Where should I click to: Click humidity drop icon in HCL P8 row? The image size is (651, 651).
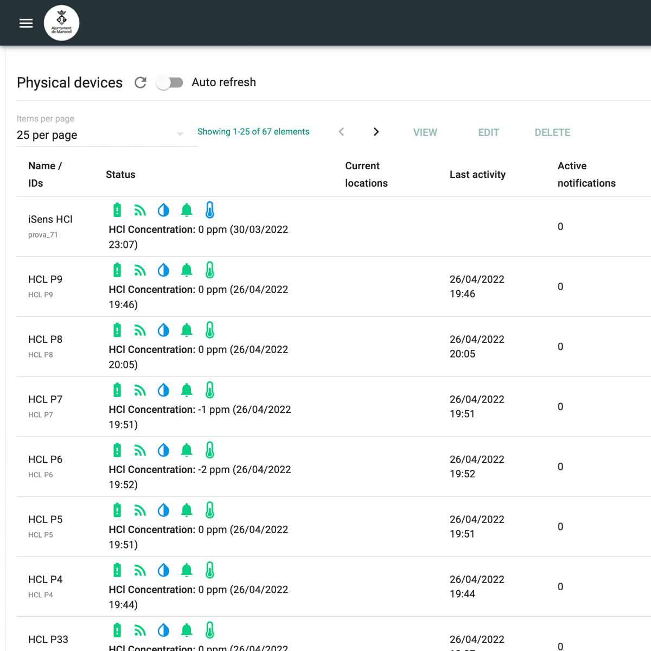tap(163, 330)
